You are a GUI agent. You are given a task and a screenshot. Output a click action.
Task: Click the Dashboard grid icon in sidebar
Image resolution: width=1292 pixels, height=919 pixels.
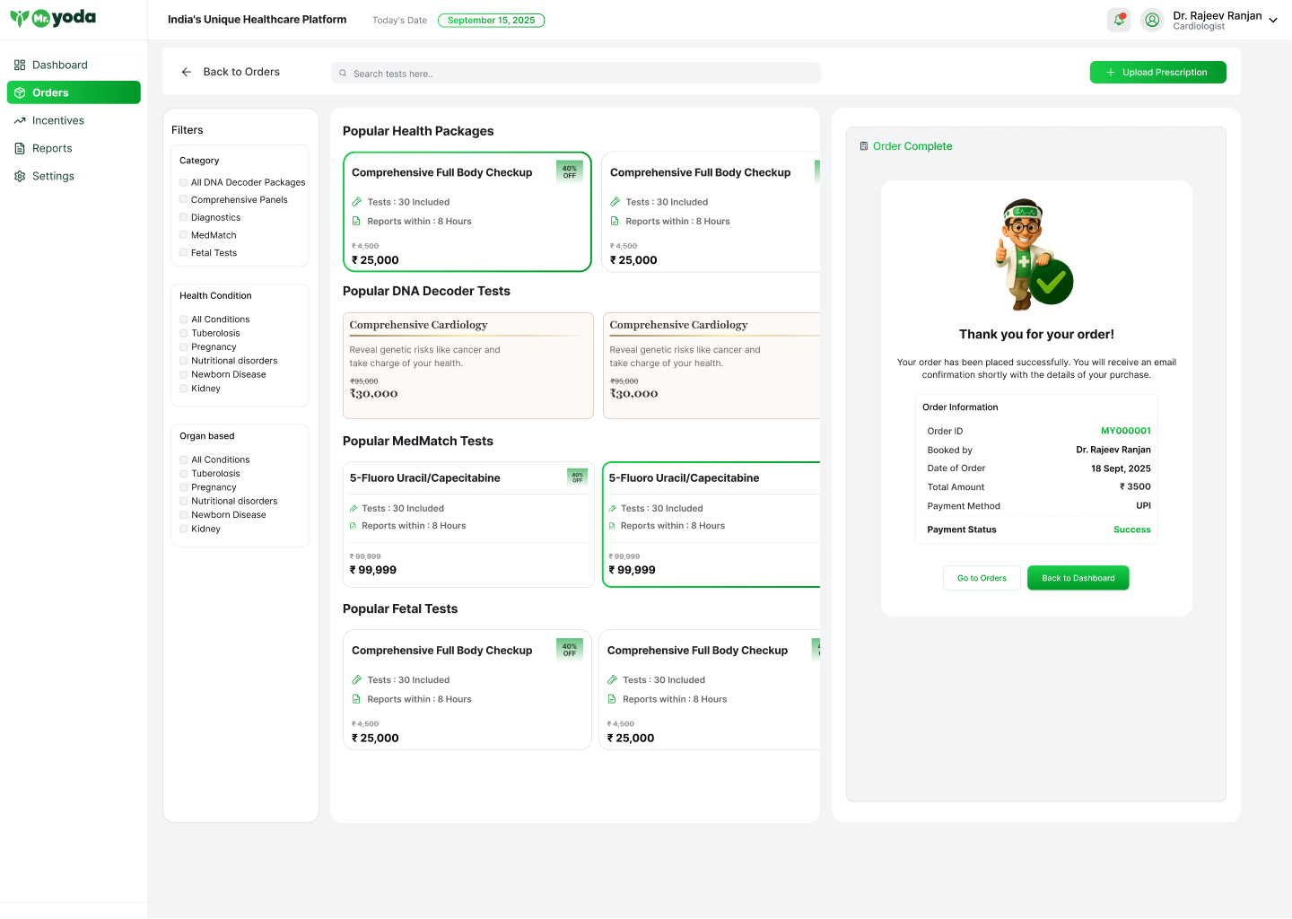pyautogui.click(x=20, y=65)
